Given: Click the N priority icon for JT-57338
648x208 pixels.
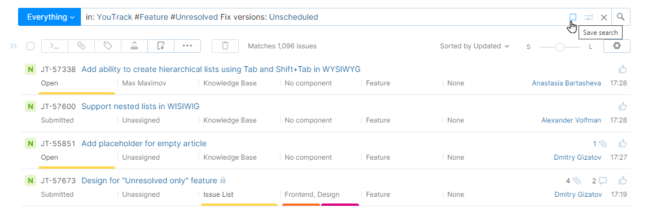Looking at the screenshot, I should tap(30, 69).
